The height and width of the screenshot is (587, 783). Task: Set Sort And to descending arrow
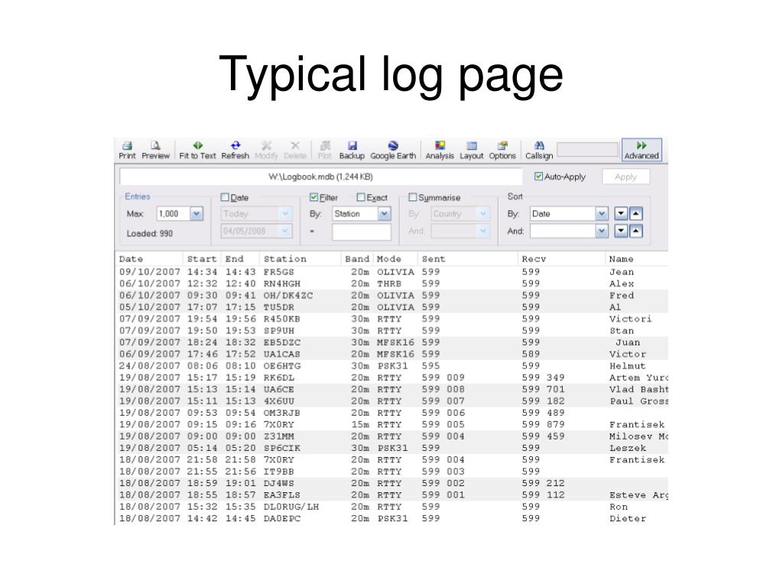pyautogui.click(x=621, y=231)
